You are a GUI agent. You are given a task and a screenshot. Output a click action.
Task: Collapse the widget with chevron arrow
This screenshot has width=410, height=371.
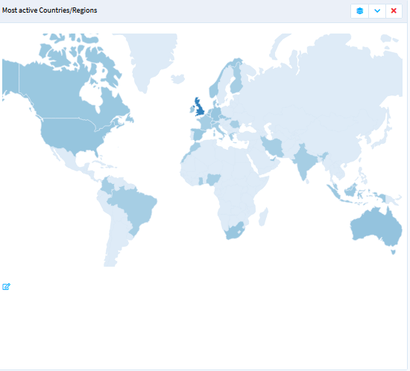(377, 11)
